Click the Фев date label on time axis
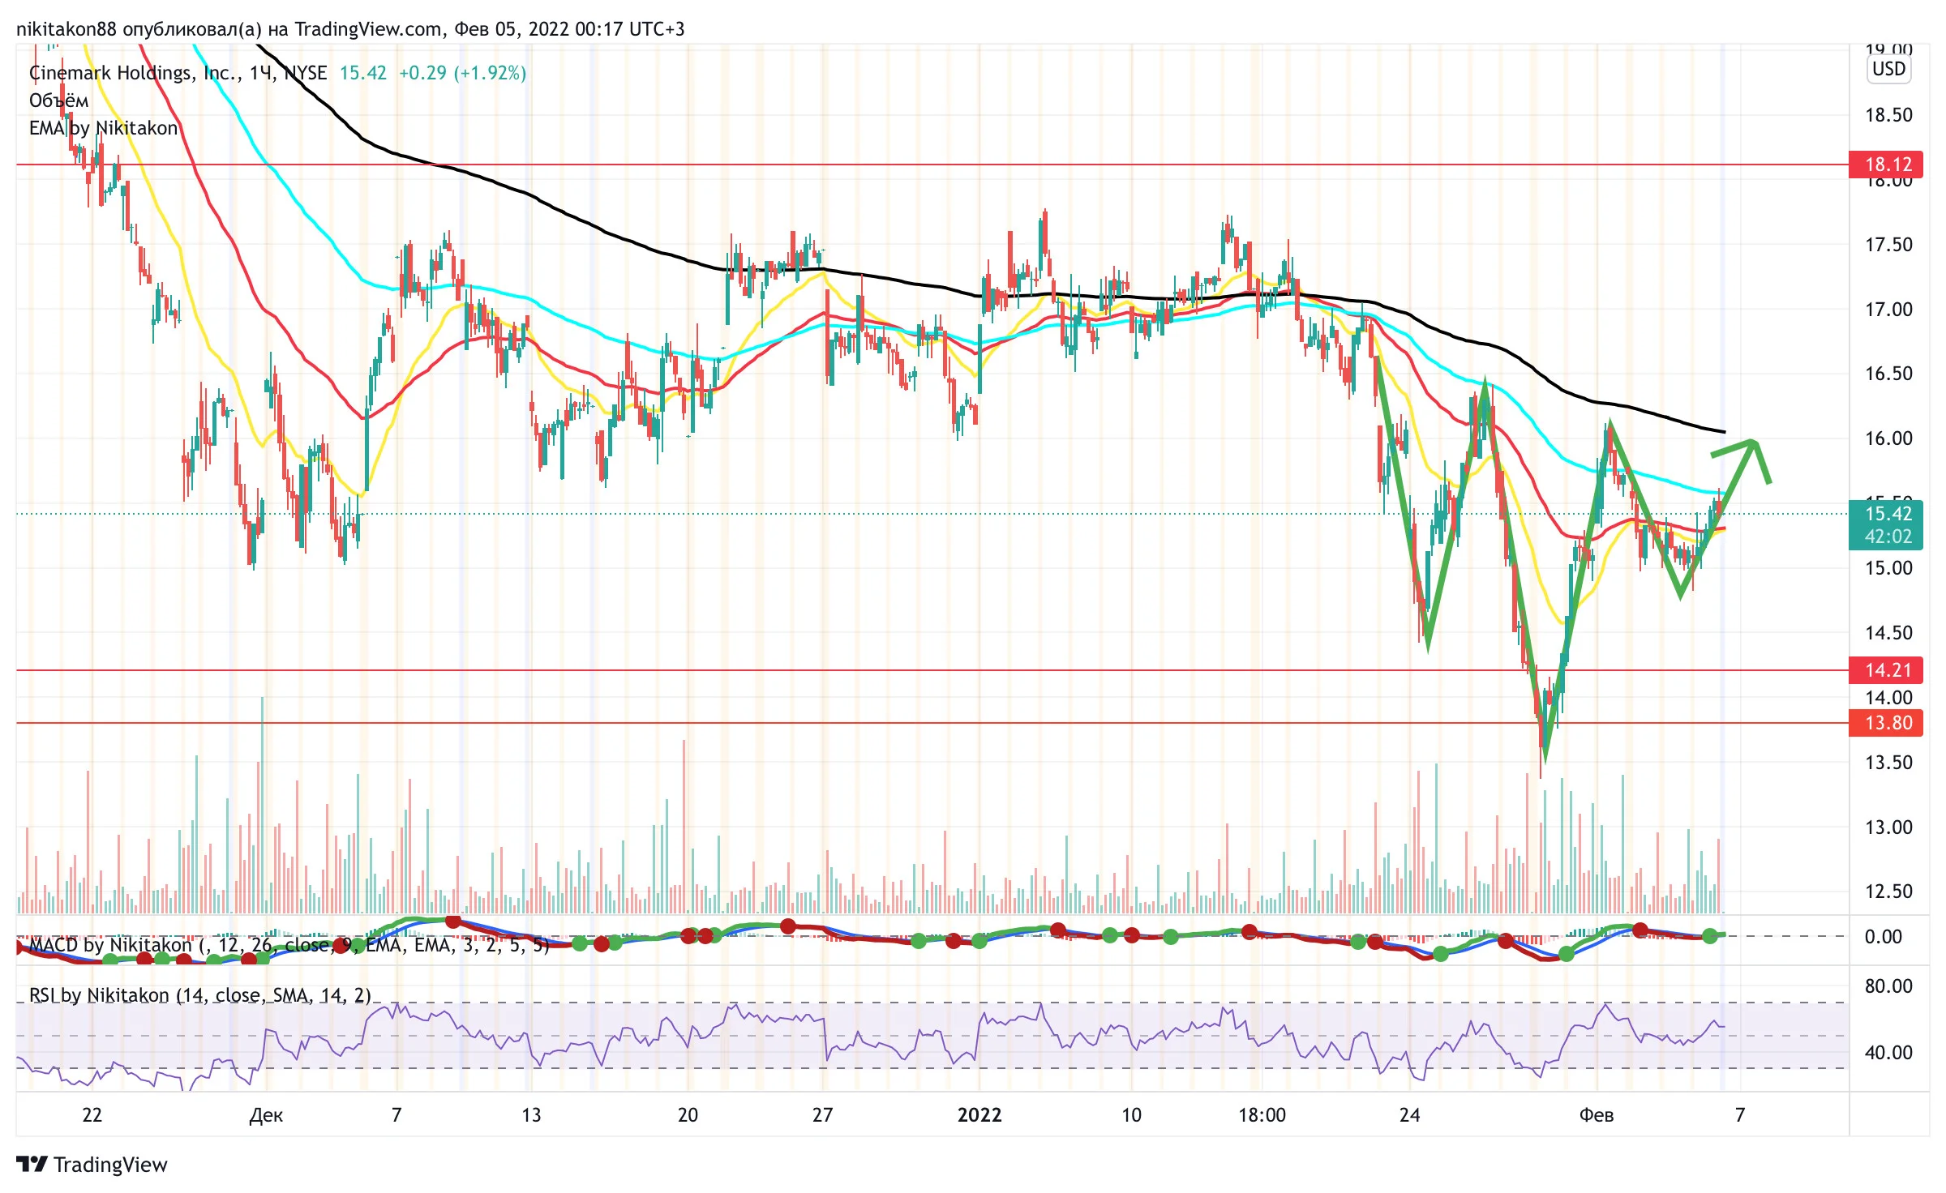 click(1597, 1115)
